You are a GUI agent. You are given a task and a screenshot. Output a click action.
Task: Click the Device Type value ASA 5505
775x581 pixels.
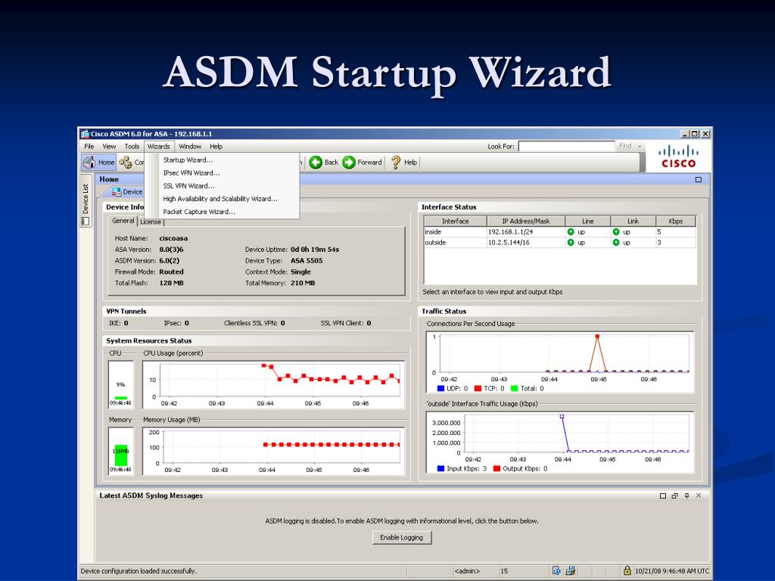307,260
